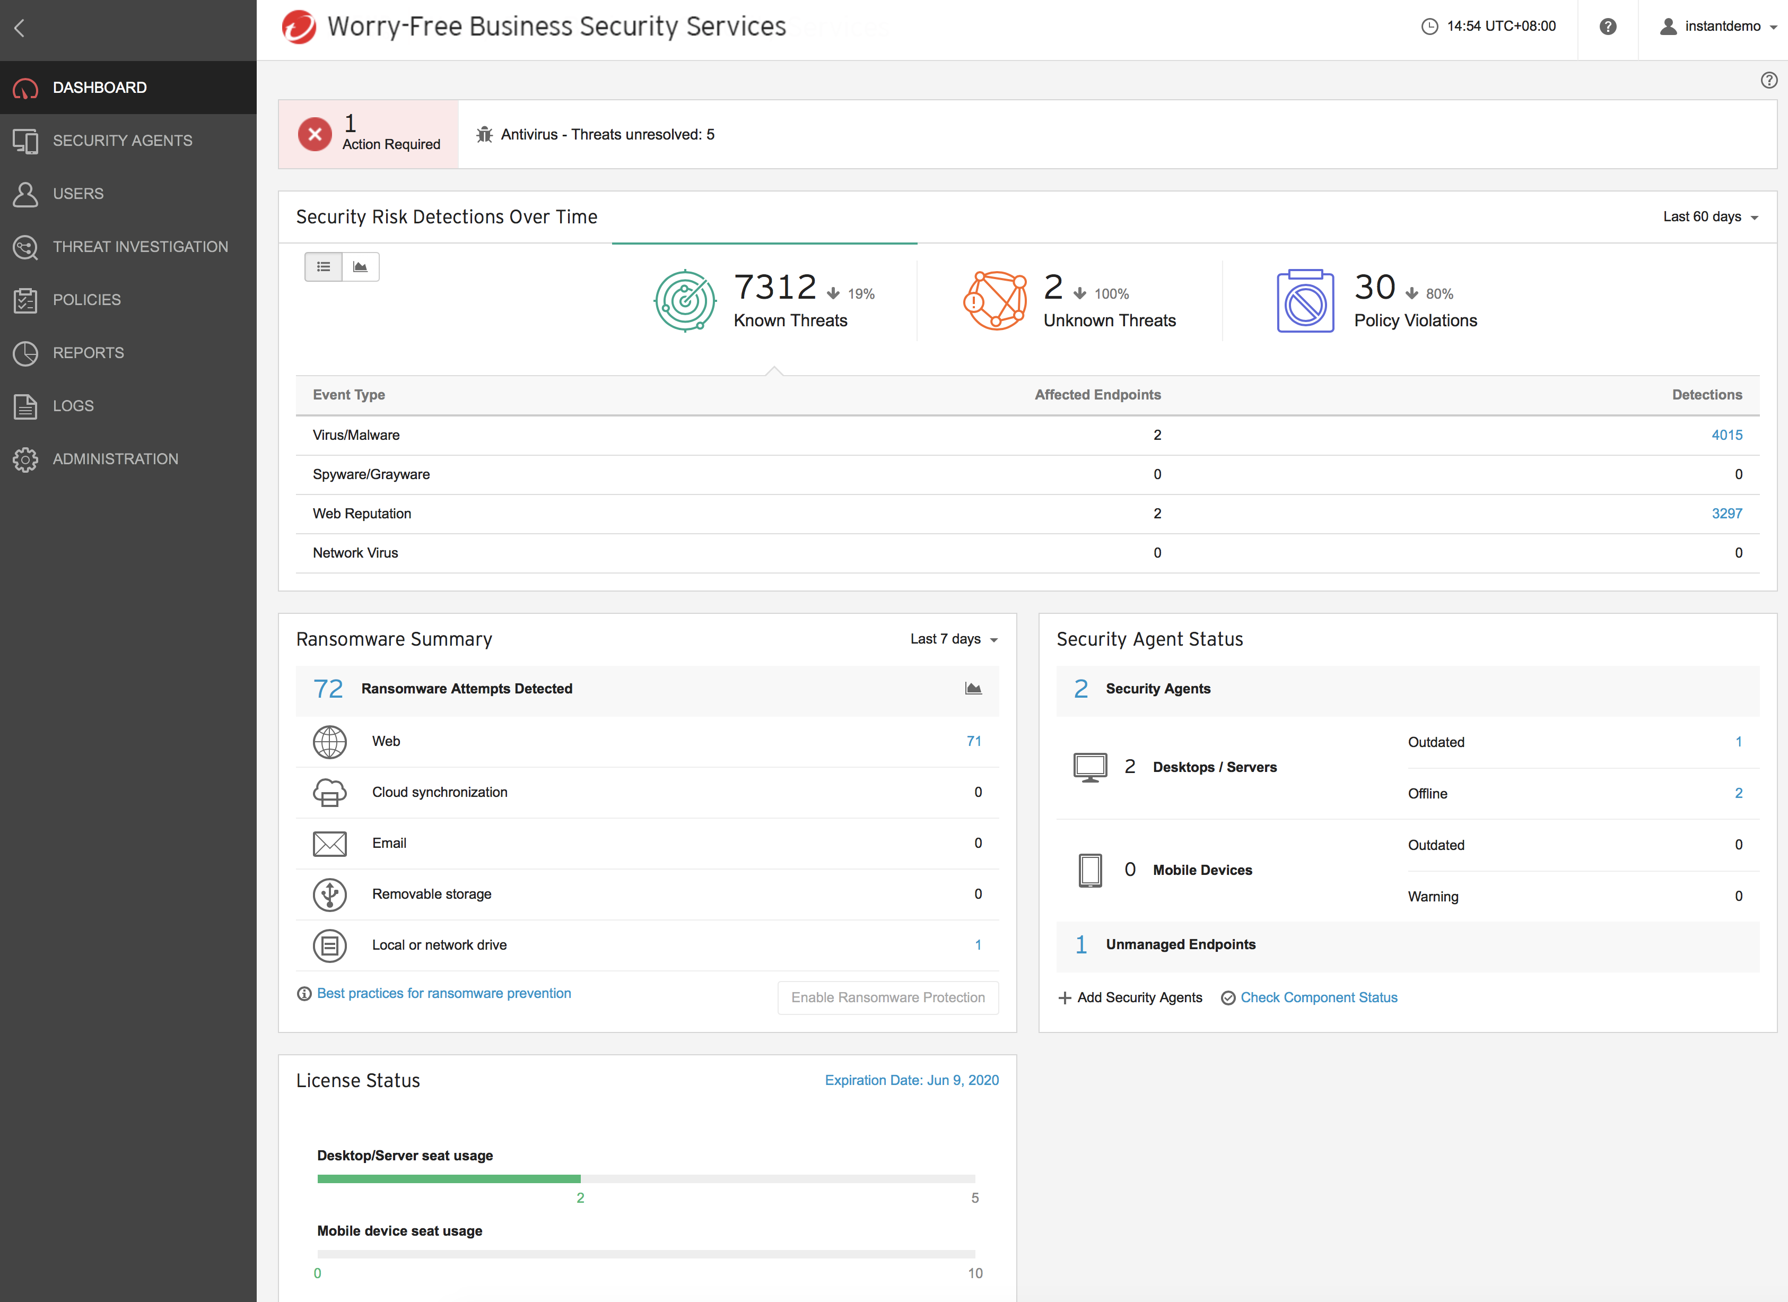
Task: Click the Web globe icon
Action: (x=329, y=742)
